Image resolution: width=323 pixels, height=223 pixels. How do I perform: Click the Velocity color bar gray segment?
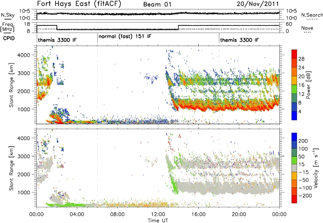294,168
